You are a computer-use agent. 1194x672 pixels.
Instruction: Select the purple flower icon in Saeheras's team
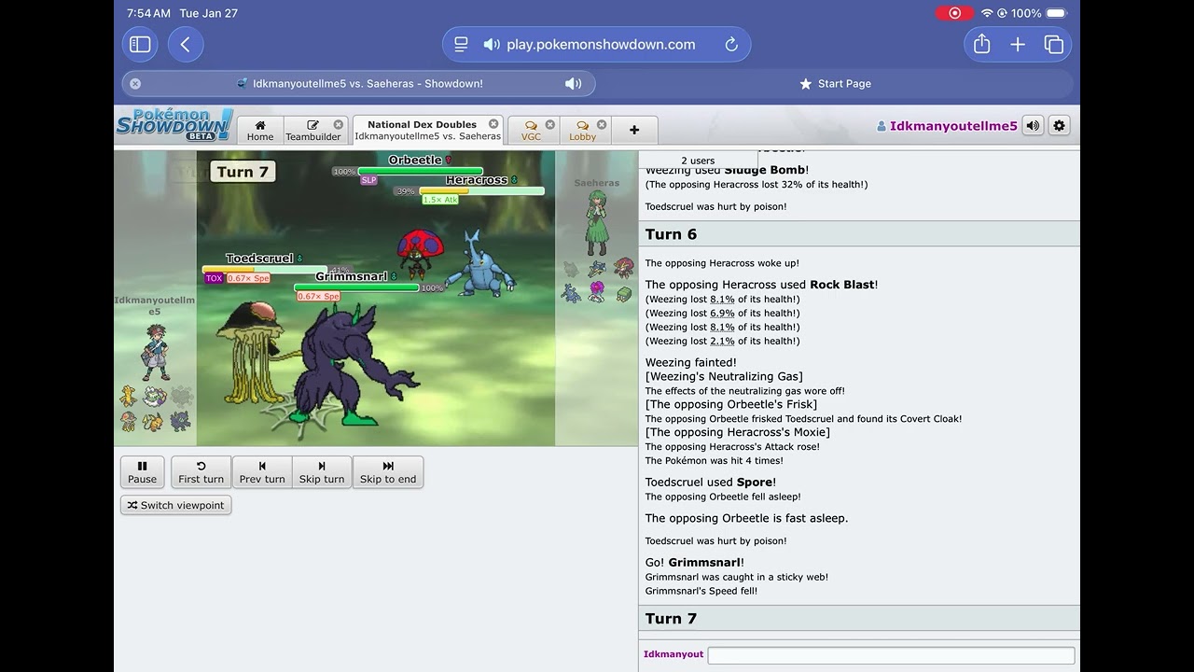click(597, 293)
